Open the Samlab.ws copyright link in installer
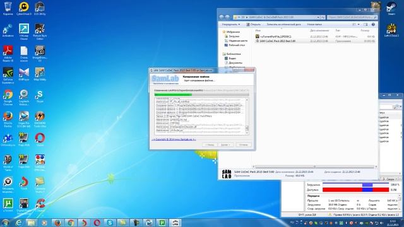 (174, 139)
